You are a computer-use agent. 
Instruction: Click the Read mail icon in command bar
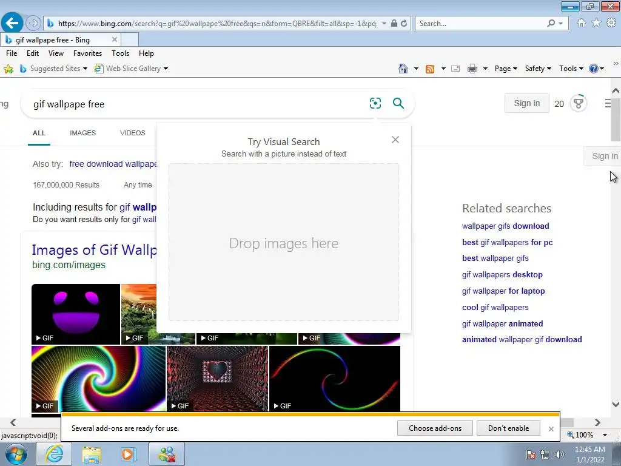[x=455, y=69]
